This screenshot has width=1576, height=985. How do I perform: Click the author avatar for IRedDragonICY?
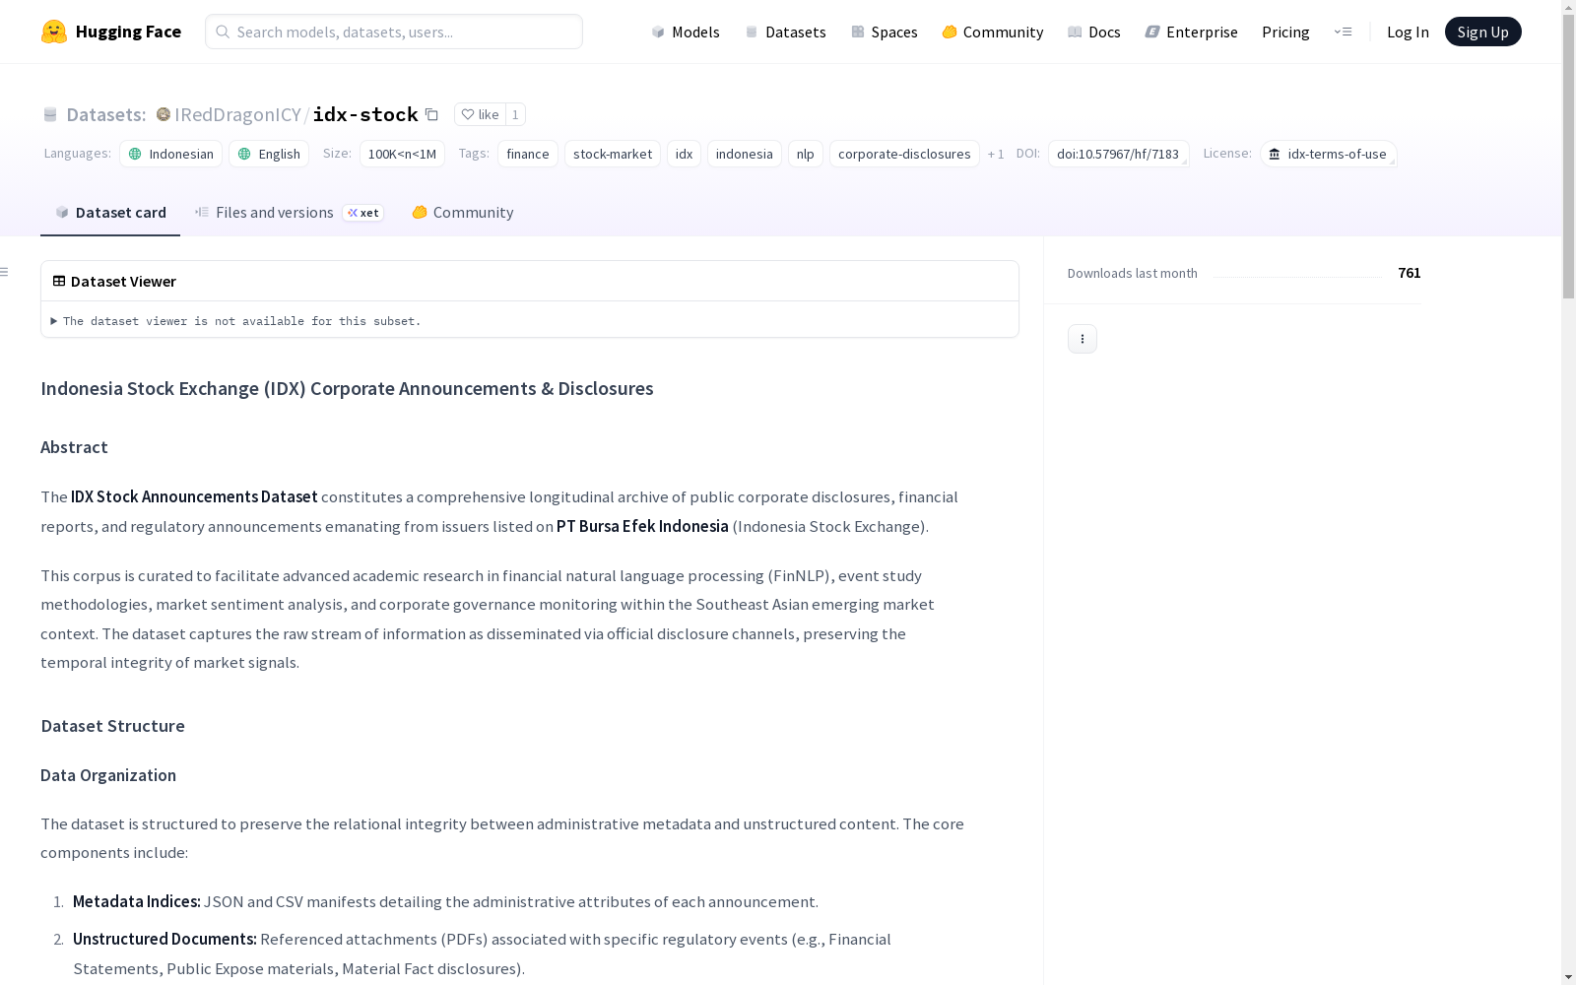(164, 114)
